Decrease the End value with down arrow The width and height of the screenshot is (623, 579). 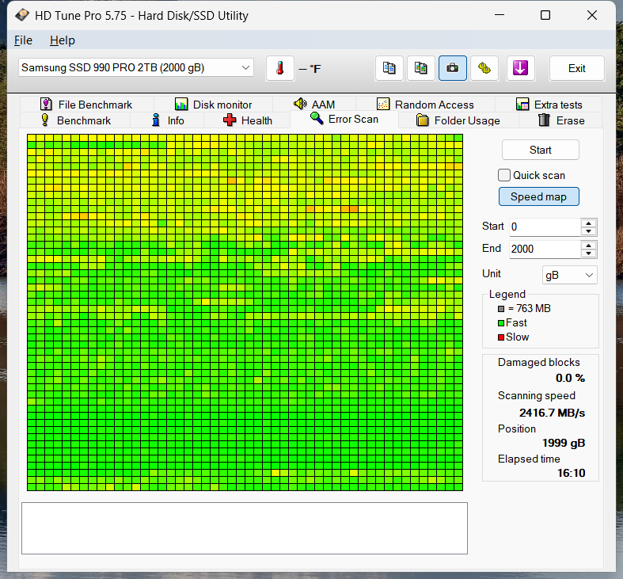point(588,253)
